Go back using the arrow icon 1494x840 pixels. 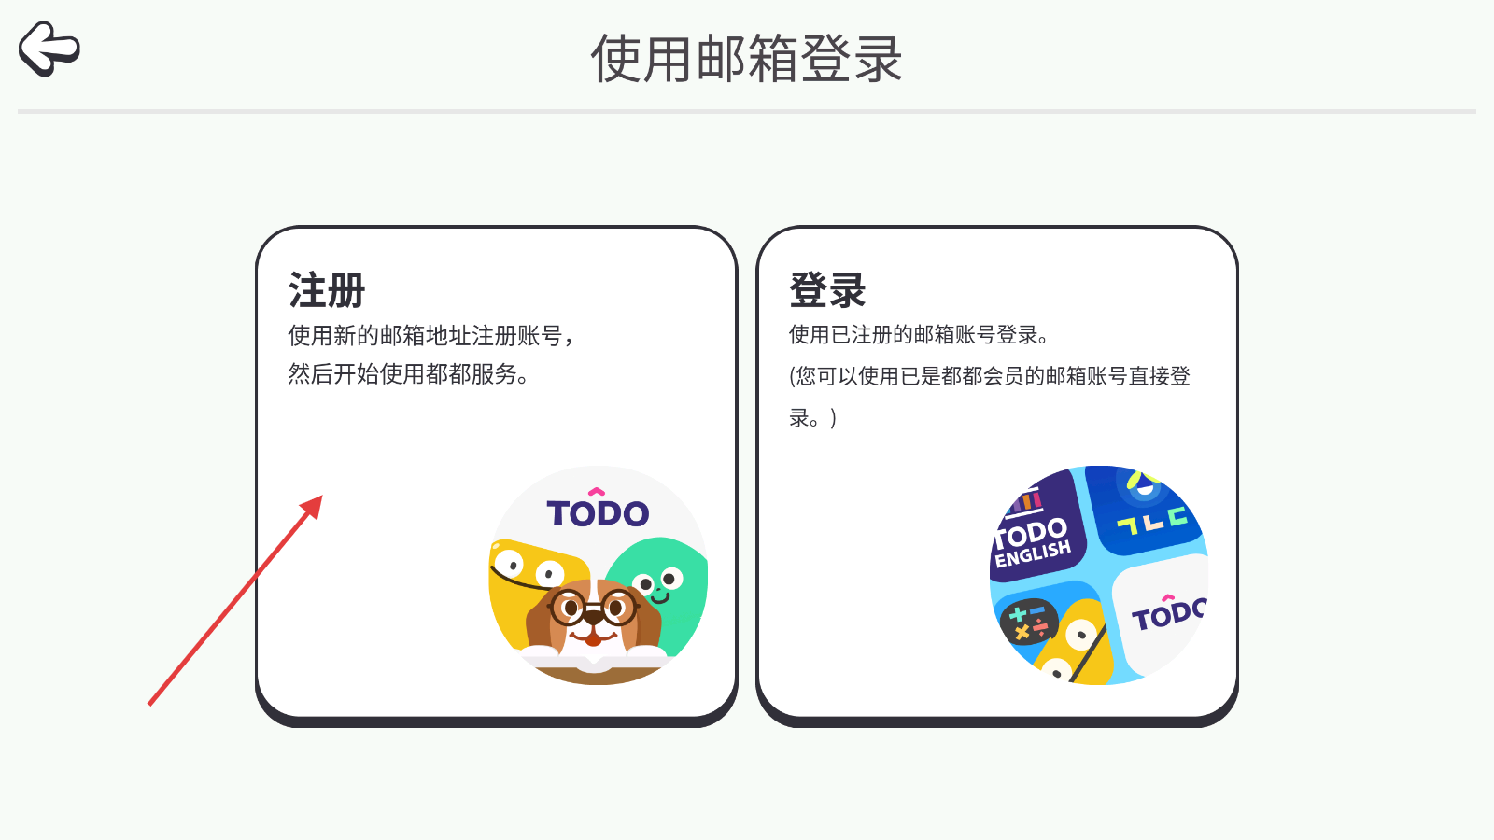[x=49, y=49]
